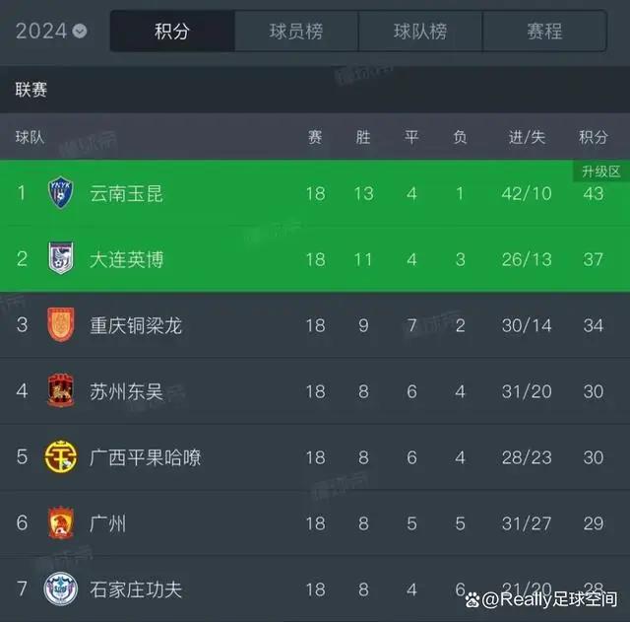
Task: Click the 云南玉昆 team crest icon
Action: (60, 193)
